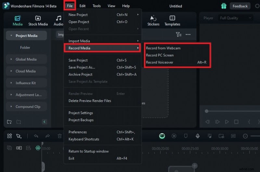Click the green AI copilot icon
Image resolution: width=260 pixels, height=172 pixels.
coord(162,136)
